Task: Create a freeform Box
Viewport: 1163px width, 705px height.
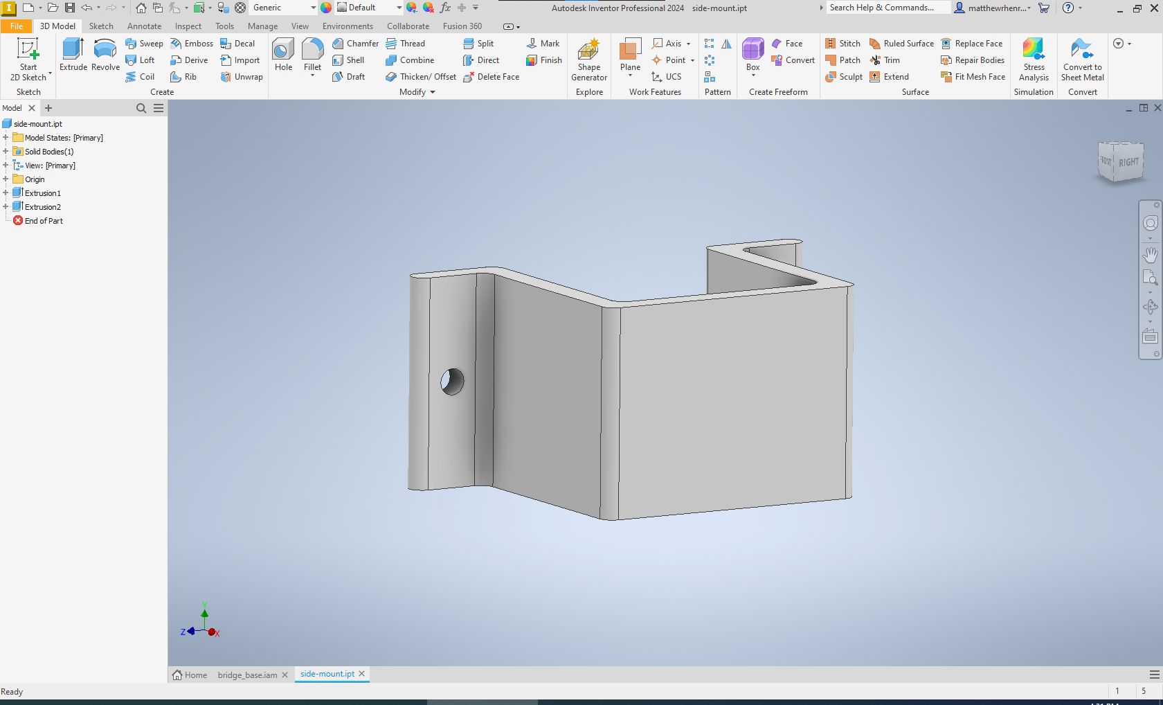Action: (x=753, y=55)
